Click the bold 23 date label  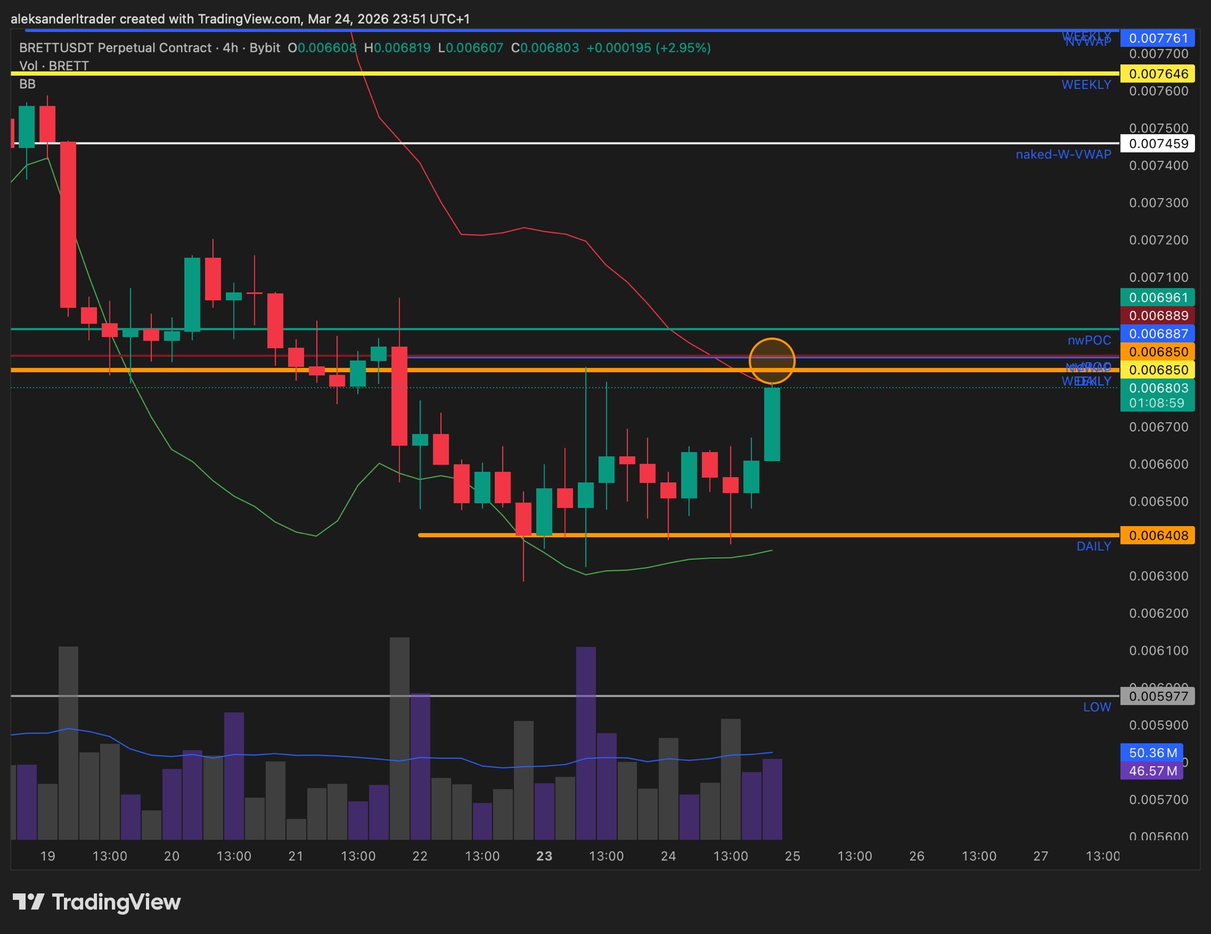click(544, 856)
